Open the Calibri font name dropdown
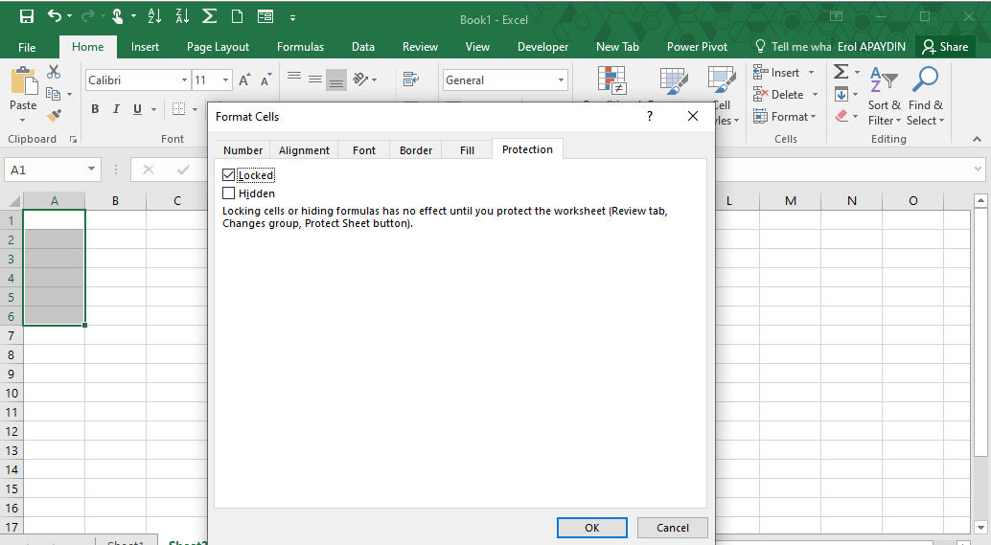This screenshot has height=545, width=991. [184, 80]
